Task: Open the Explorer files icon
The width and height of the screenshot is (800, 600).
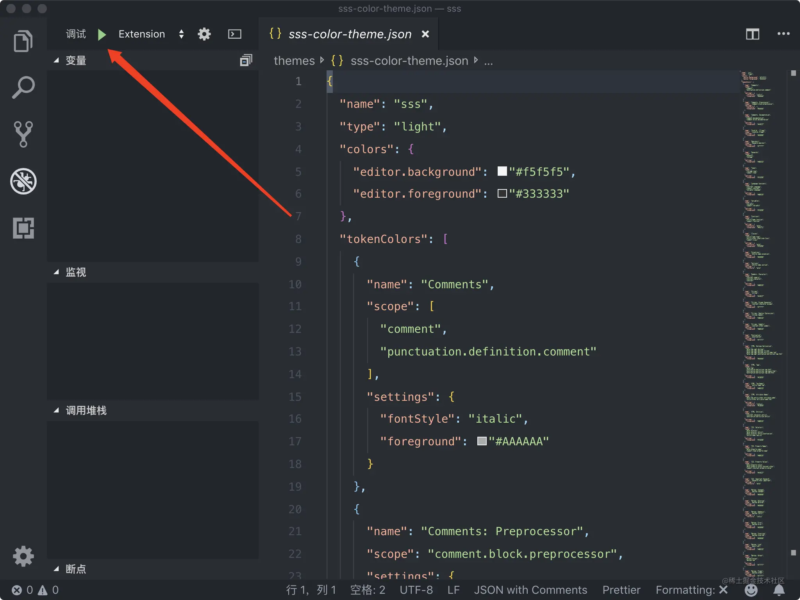Action: (23, 41)
